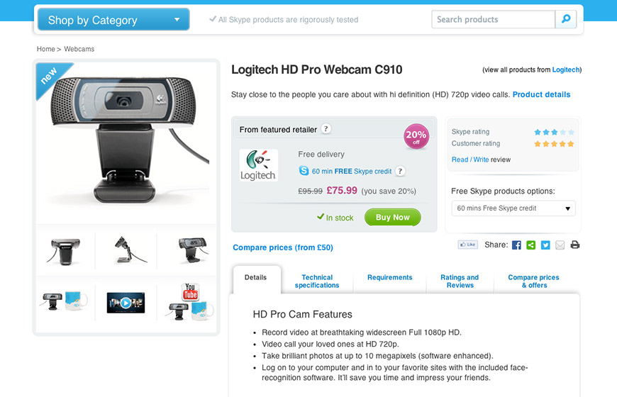
Task: Click the Facebook Like button
Action: point(468,245)
